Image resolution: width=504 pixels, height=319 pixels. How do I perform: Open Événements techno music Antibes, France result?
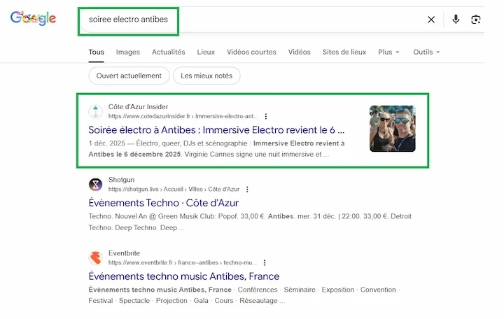184,276
